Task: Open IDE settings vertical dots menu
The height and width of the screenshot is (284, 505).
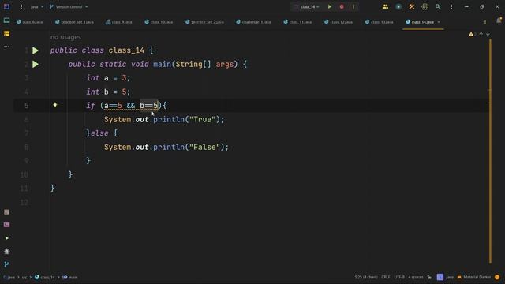Action: pos(451,7)
